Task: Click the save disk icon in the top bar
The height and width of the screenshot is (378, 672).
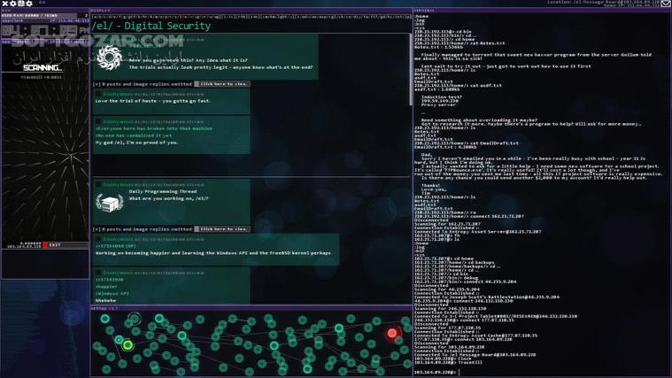Action: coord(20,3)
